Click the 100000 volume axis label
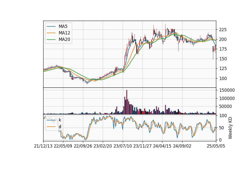 [227, 98]
